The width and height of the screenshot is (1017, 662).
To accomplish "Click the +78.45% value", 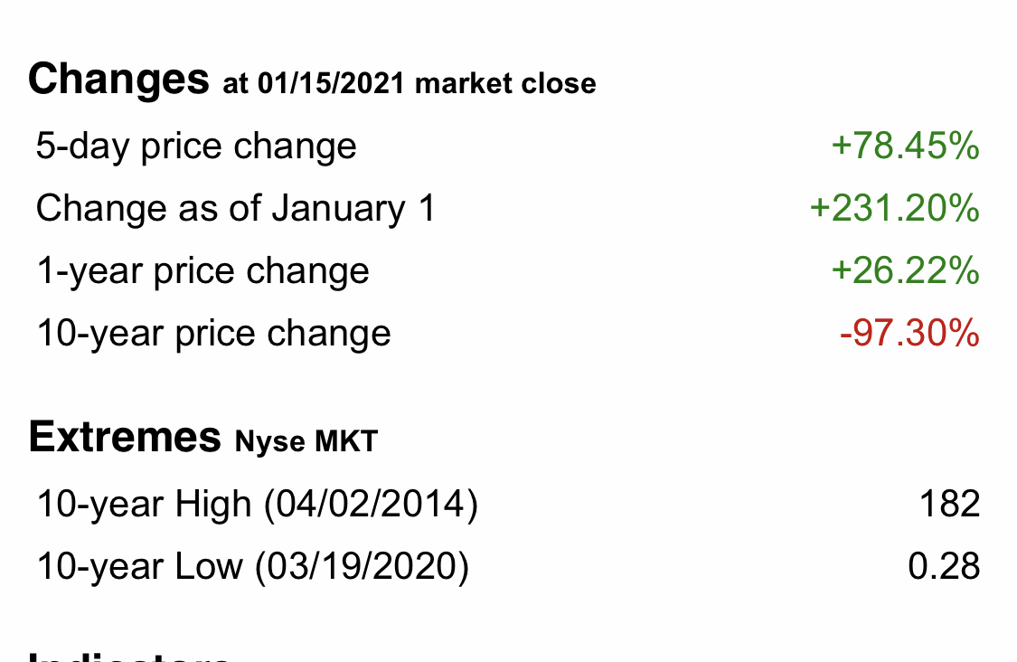I will [x=905, y=147].
